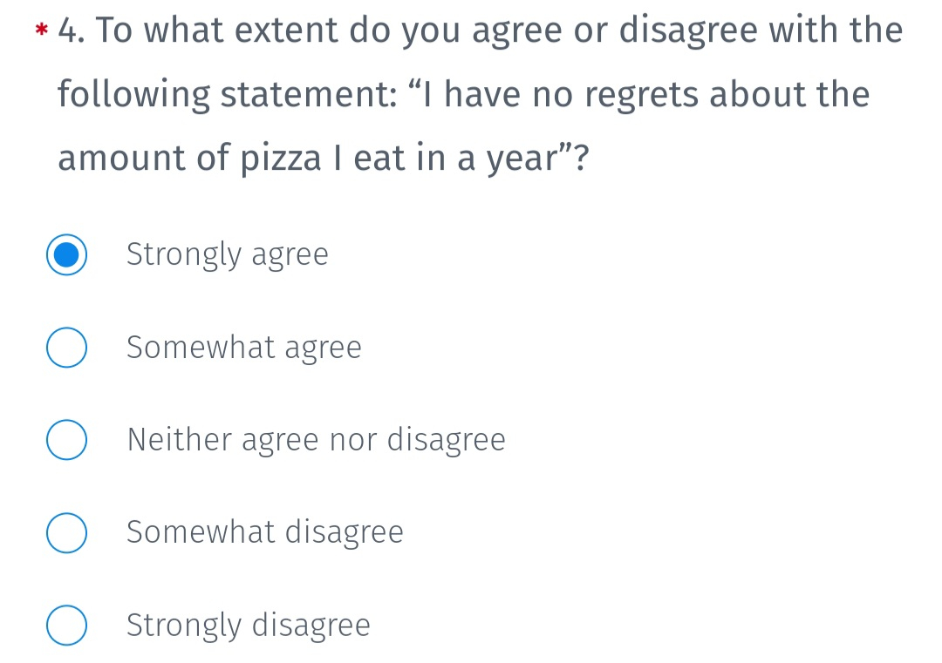Choose the Somewhat agree radio circle
Image resolution: width=942 pixels, height=663 pixels.
66,348
